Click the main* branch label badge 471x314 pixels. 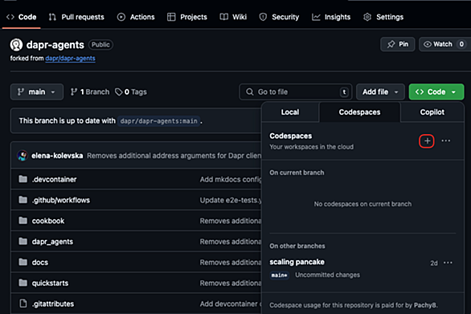[280, 275]
